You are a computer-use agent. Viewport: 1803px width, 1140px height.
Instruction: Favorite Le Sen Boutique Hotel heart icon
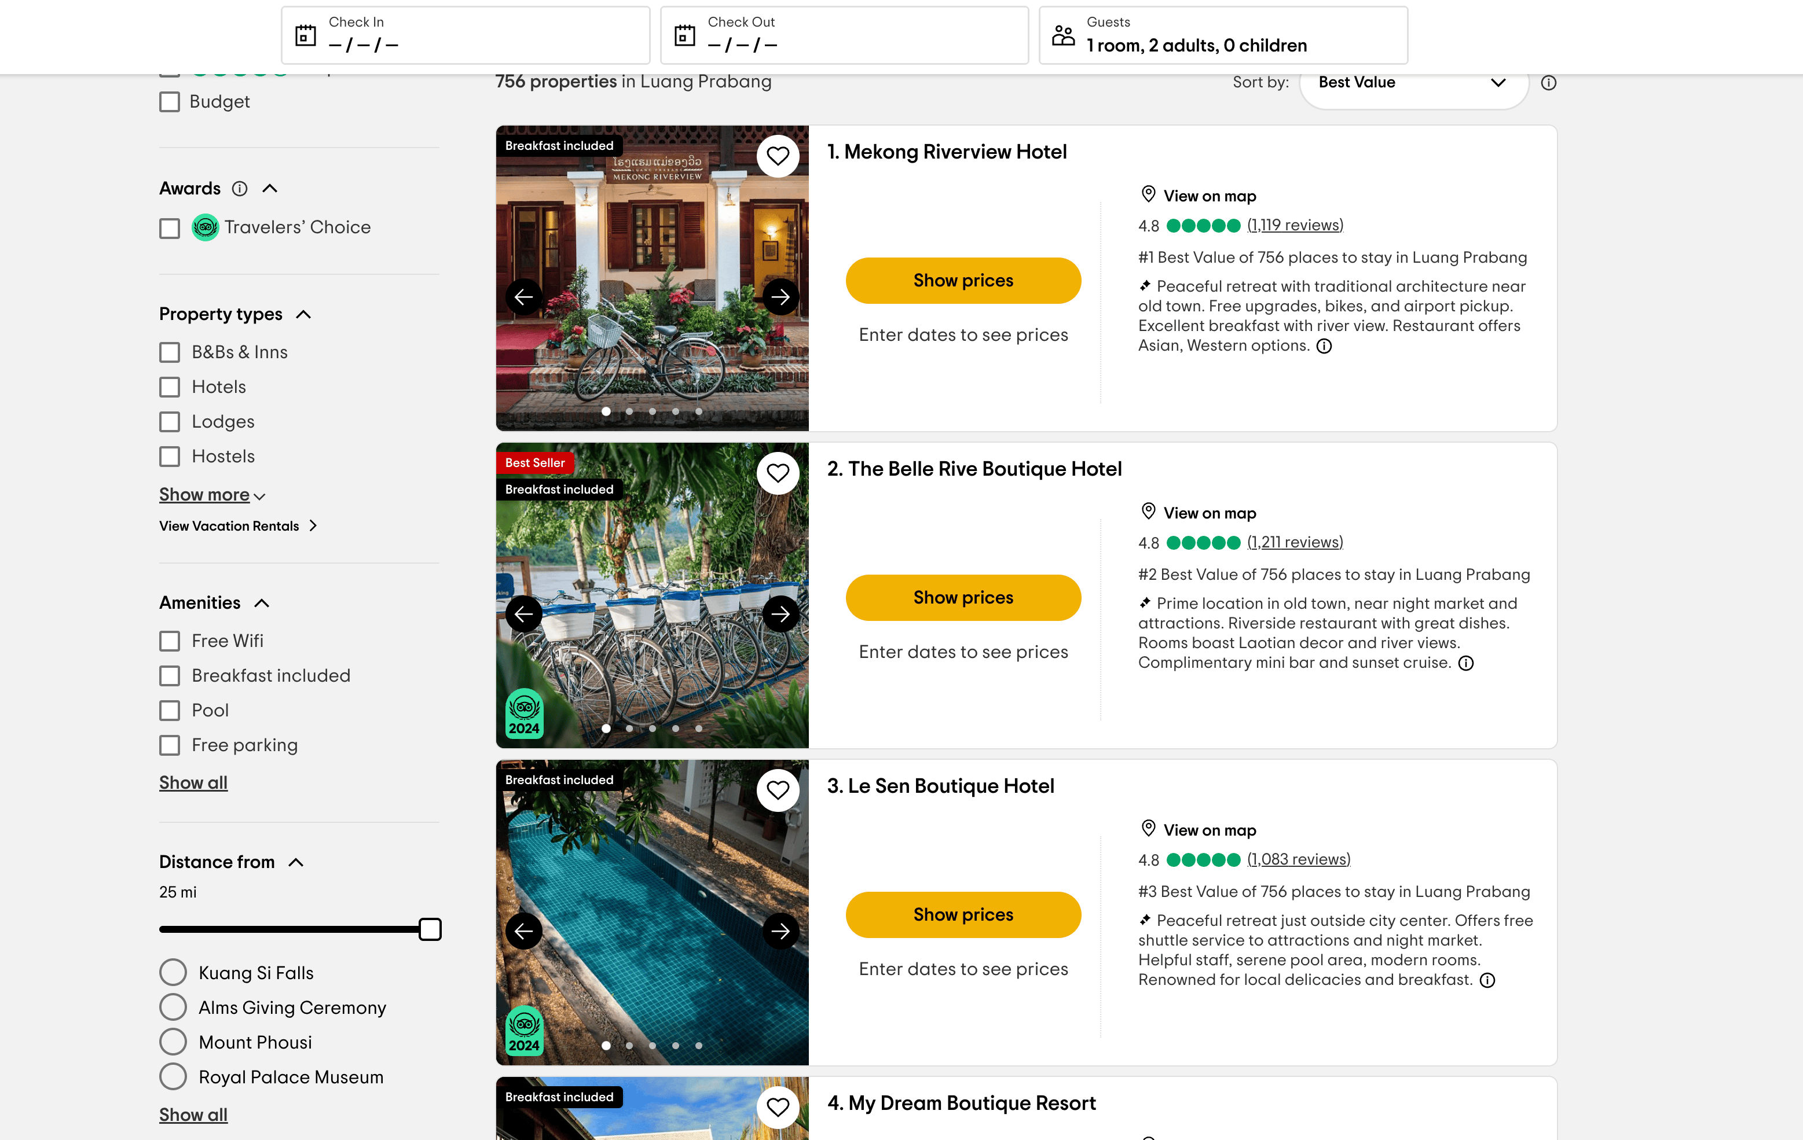click(777, 790)
